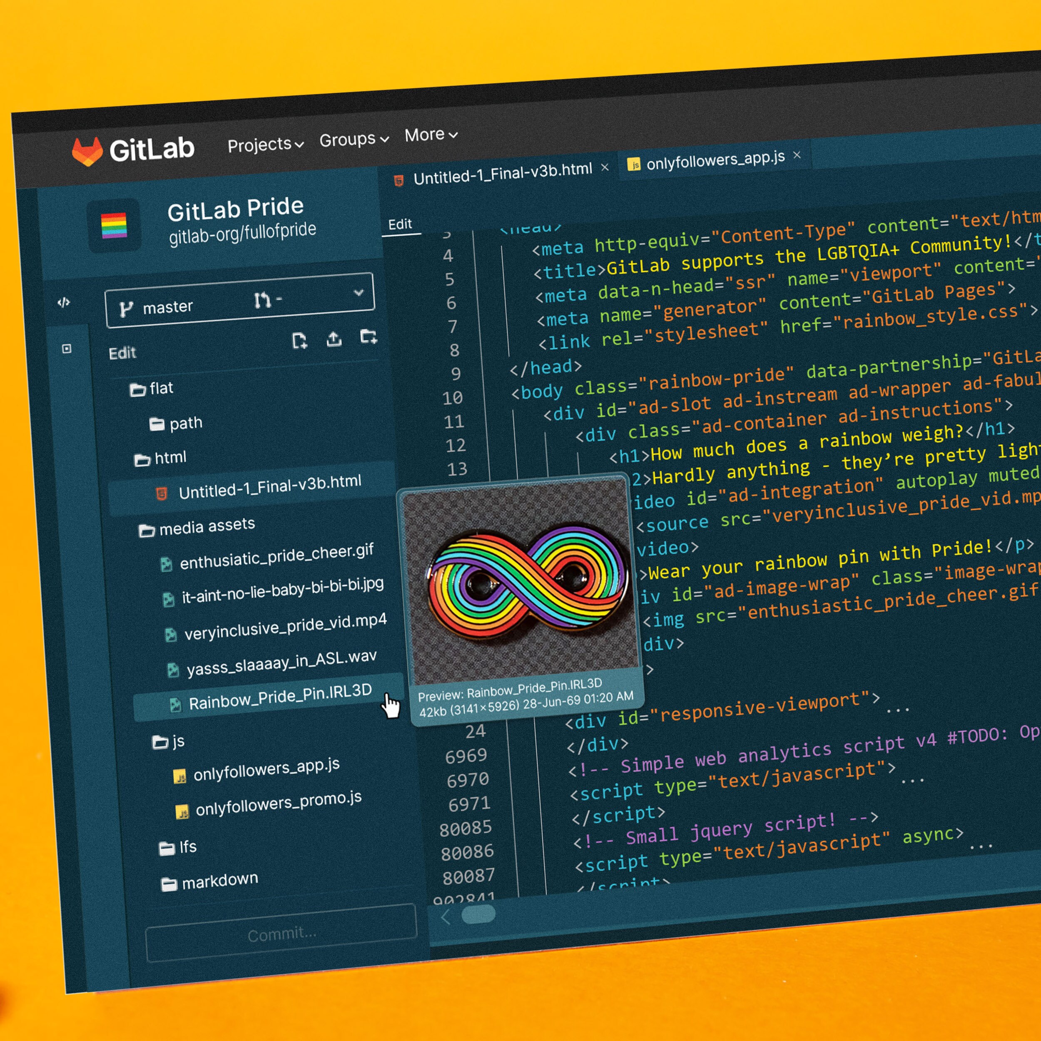This screenshot has width=1041, height=1041.
Task: Click the html folder icon
Action: (x=142, y=460)
